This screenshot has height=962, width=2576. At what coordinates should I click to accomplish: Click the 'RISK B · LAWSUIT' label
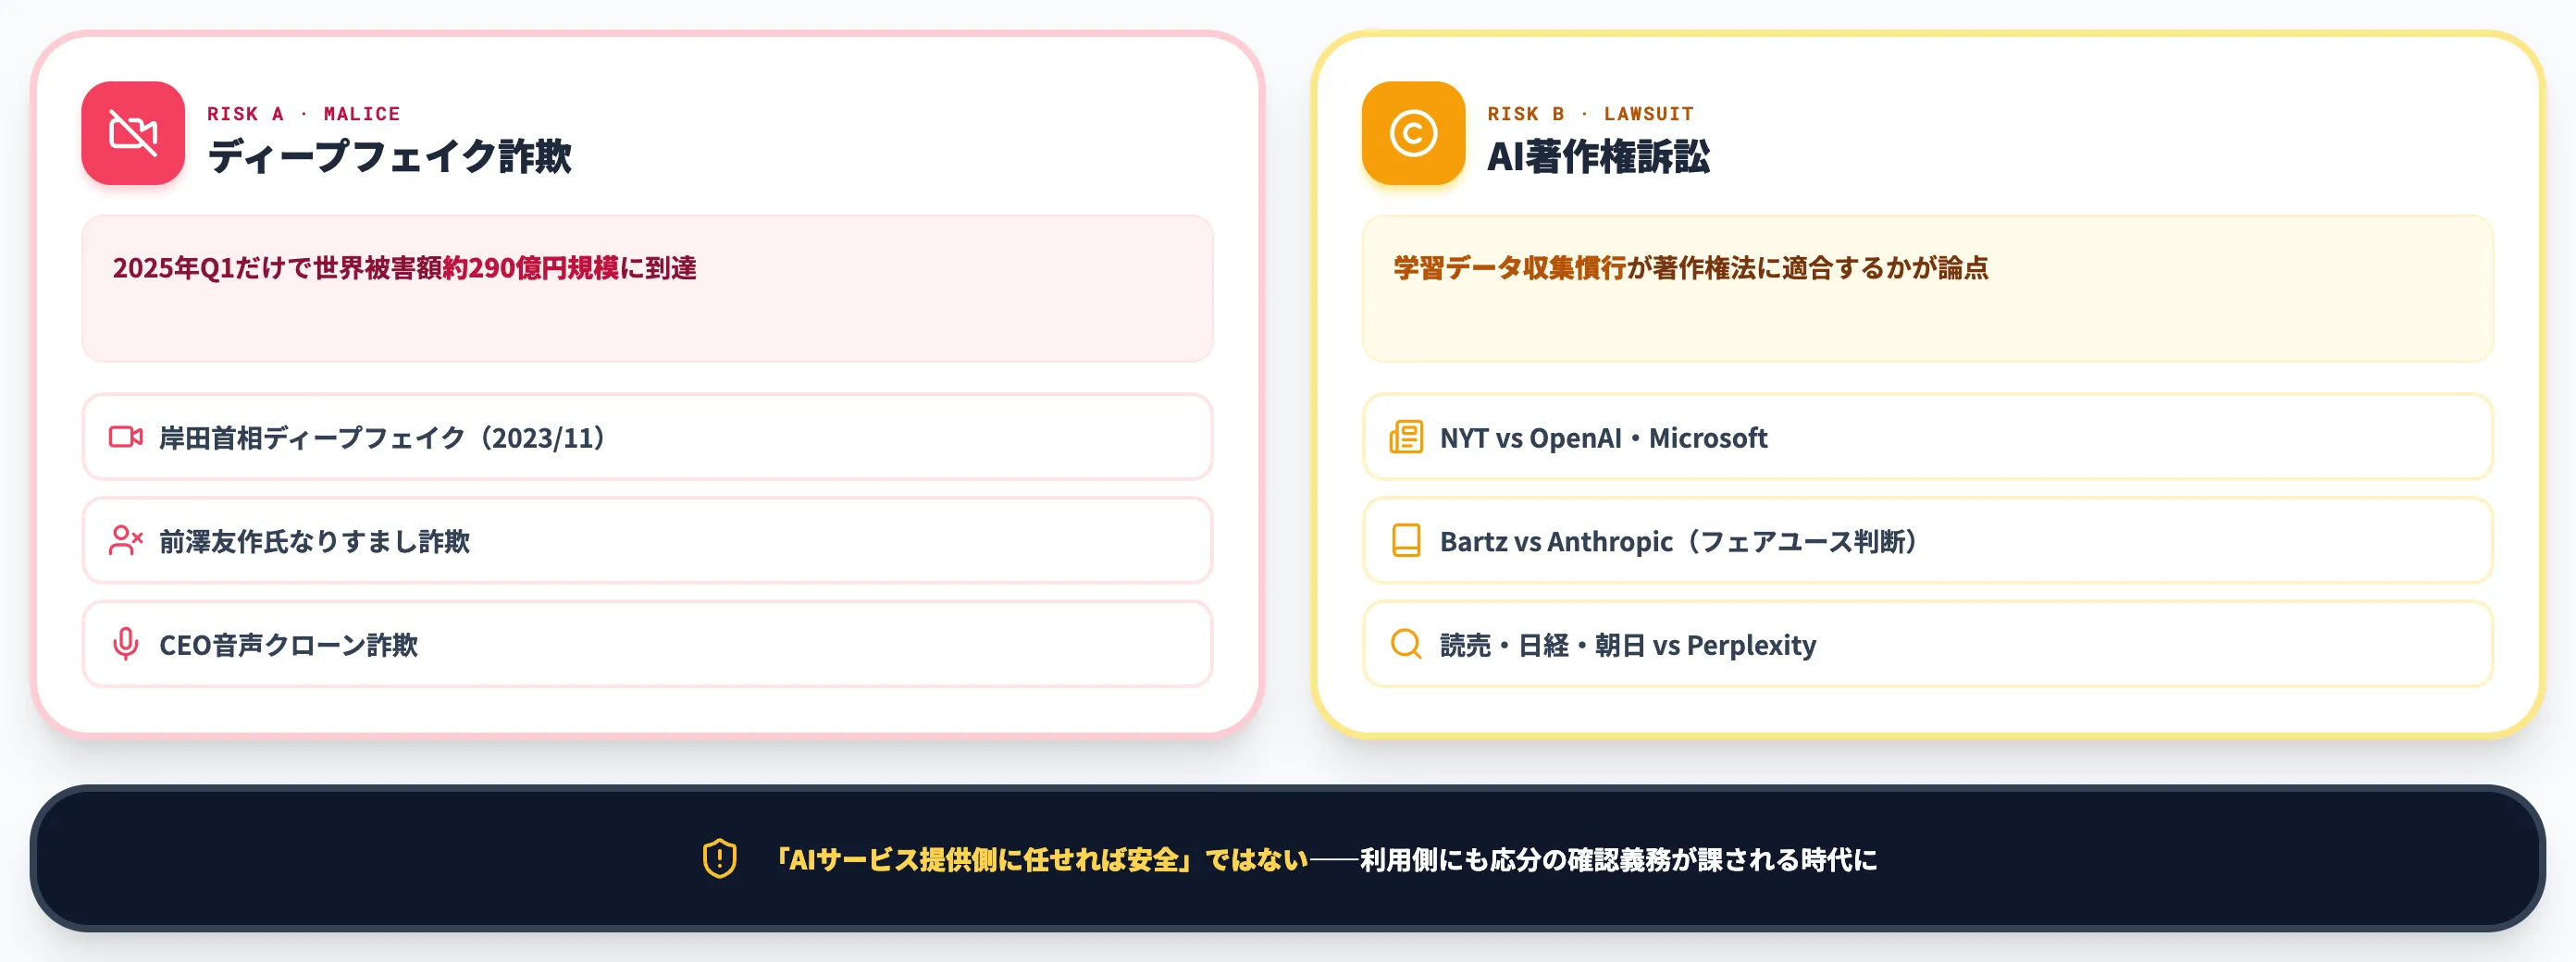click(x=1590, y=114)
